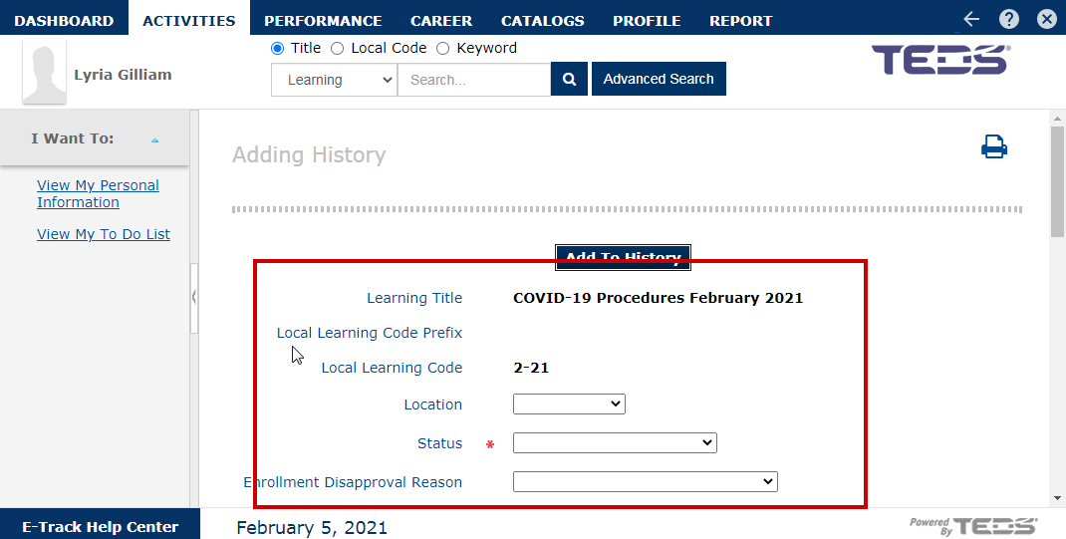The height and width of the screenshot is (539, 1066).
Task: Collapse the sidebar with the splitter handle
Action: click(194, 297)
